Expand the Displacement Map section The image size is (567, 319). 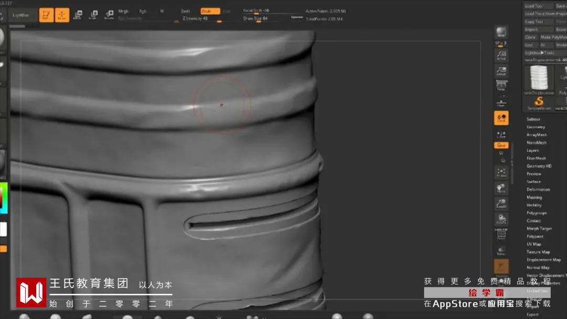(x=543, y=260)
